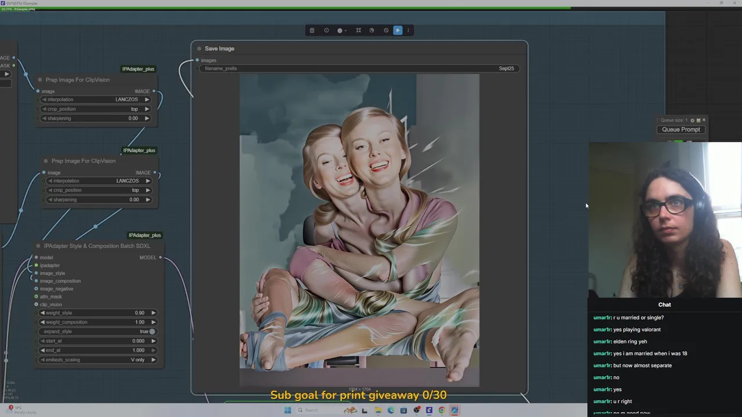Viewport: 742px width, 417px height.
Task: Click the attn_mask input socket
Action: [x=36, y=297]
